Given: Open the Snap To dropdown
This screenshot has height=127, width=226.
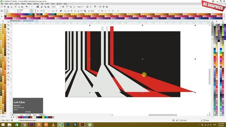Looking at the screenshot, I should 81,7.
